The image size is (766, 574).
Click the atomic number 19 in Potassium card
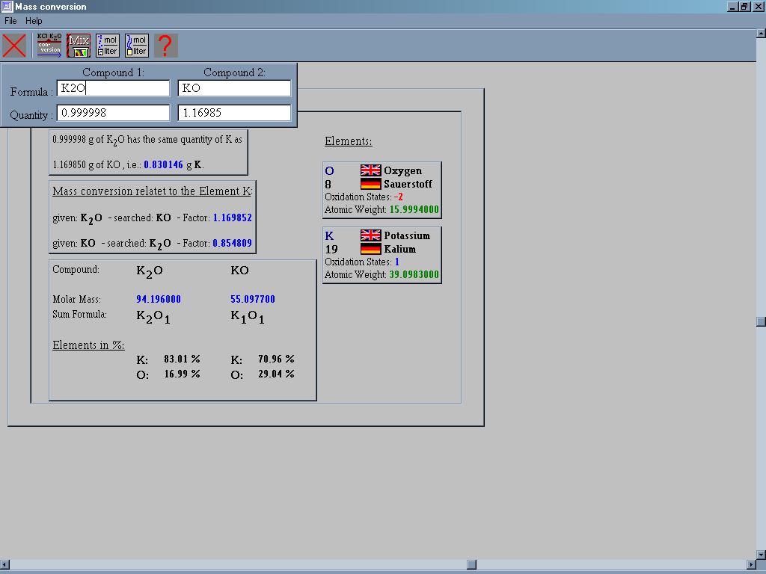(x=331, y=250)
